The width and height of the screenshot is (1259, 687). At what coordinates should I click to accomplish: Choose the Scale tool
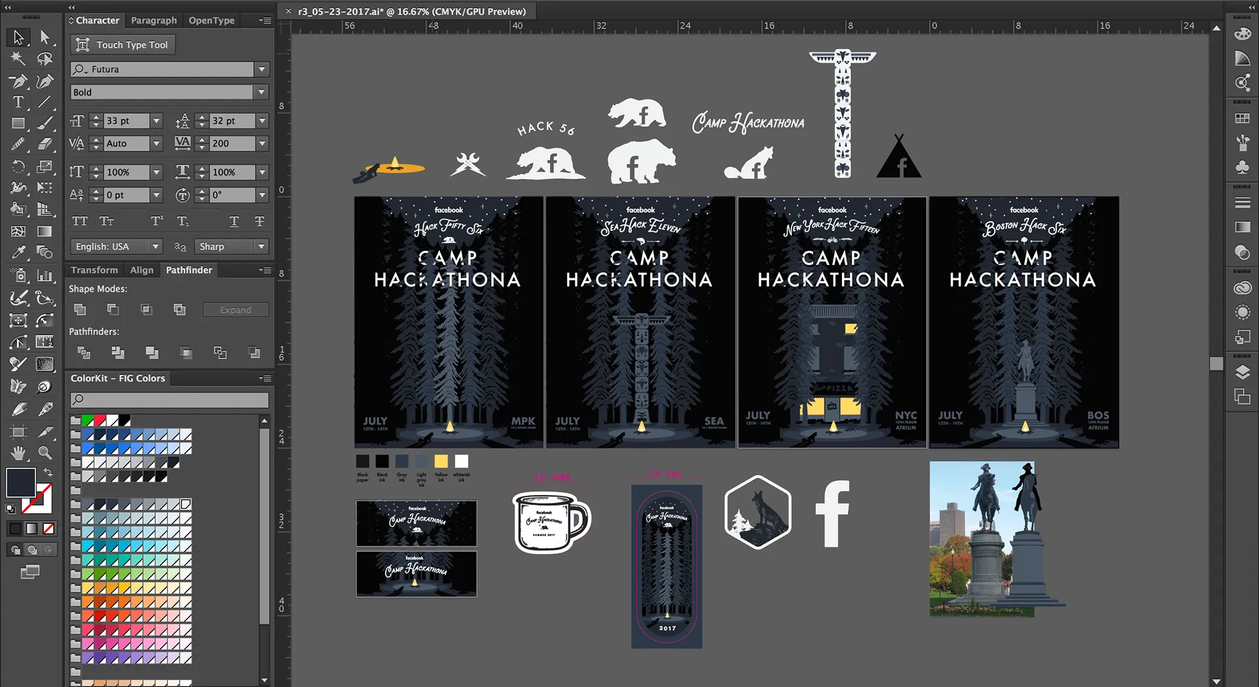coord(45,166)
